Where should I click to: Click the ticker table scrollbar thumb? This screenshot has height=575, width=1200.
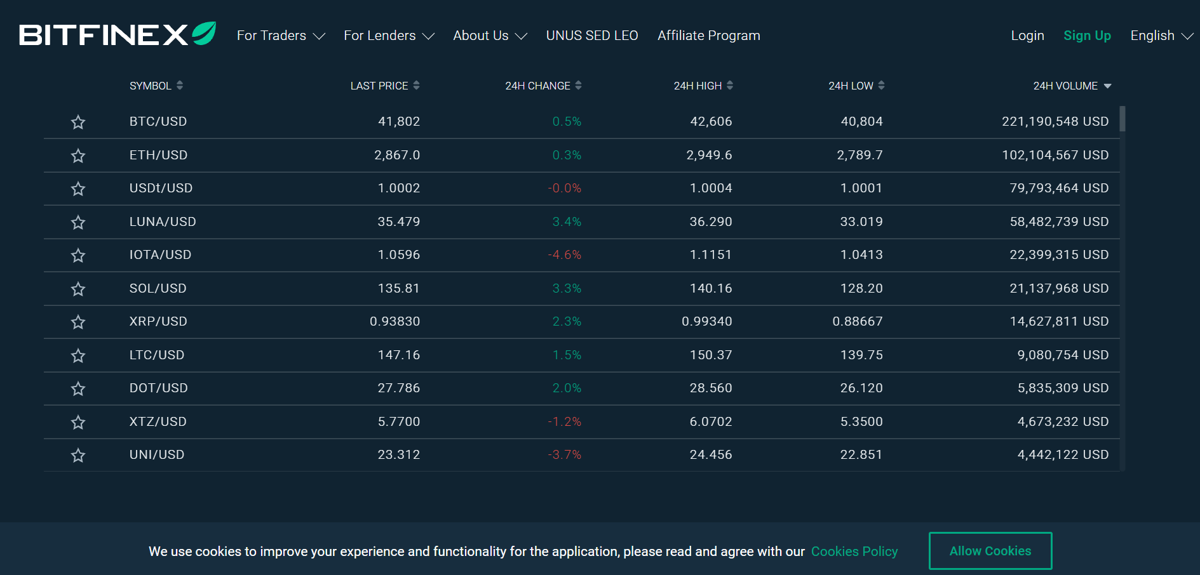(x=1122, y=119)
